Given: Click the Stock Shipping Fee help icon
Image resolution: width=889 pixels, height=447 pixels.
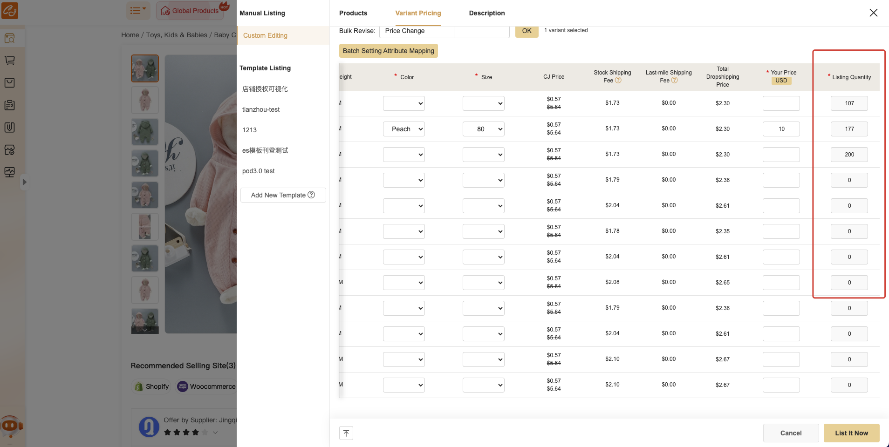Looking at the screenshot, I should click(x=618, y=81).
